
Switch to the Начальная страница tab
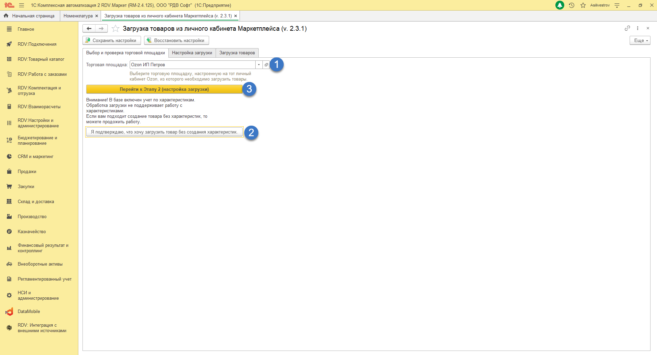(30, 16)
